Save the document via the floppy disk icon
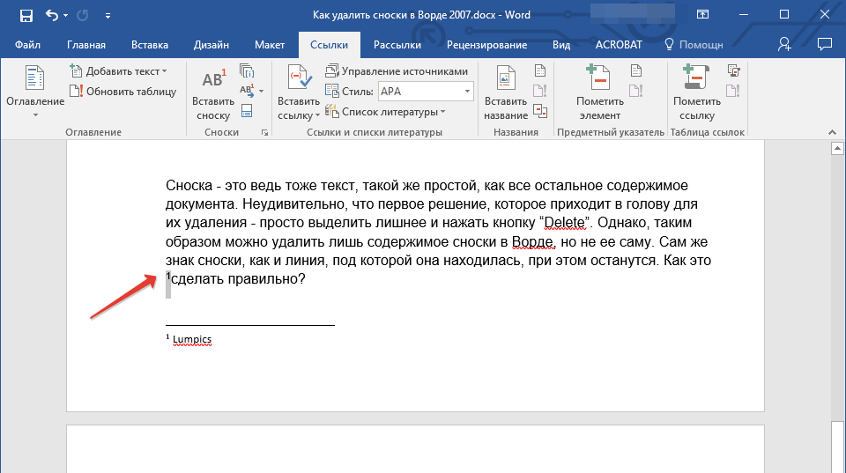 click(x=26, y=15)
